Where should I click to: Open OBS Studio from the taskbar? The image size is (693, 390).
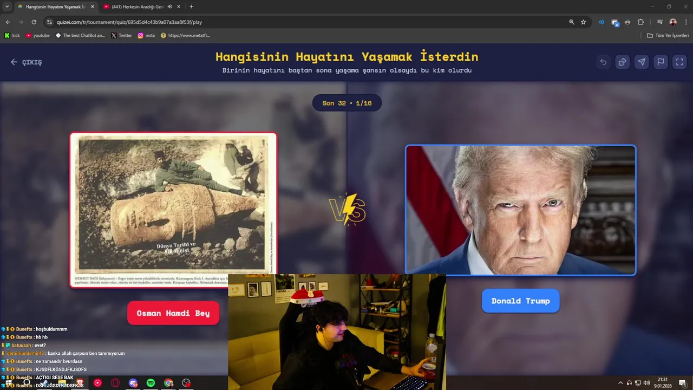[x=186, y=383]
